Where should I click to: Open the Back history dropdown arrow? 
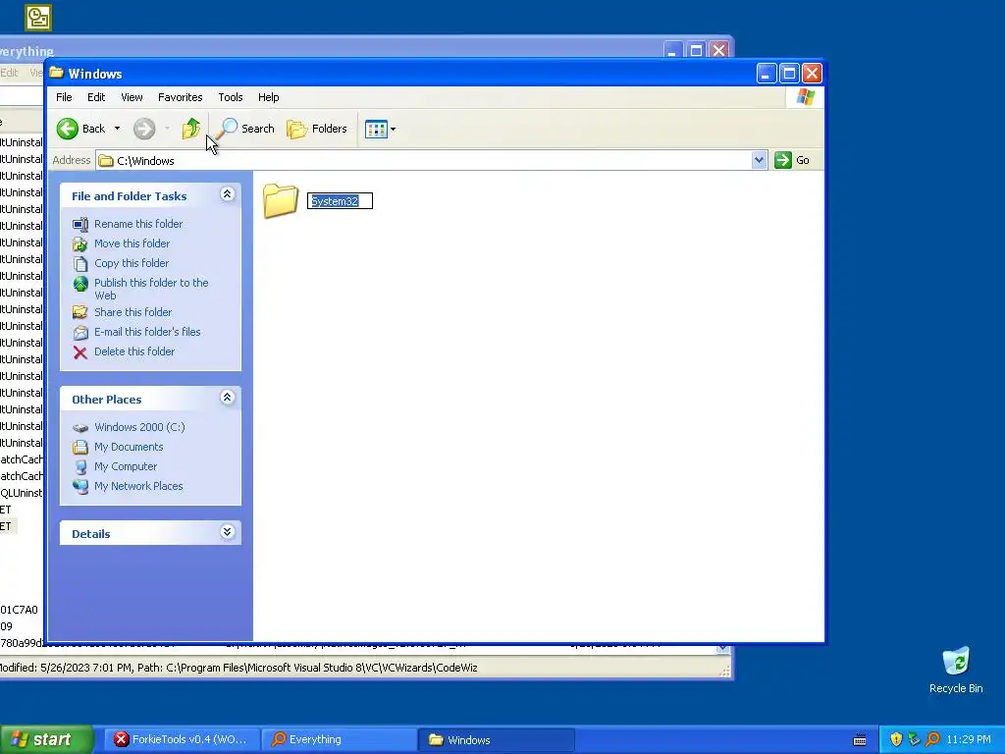(x=118, y=129)
